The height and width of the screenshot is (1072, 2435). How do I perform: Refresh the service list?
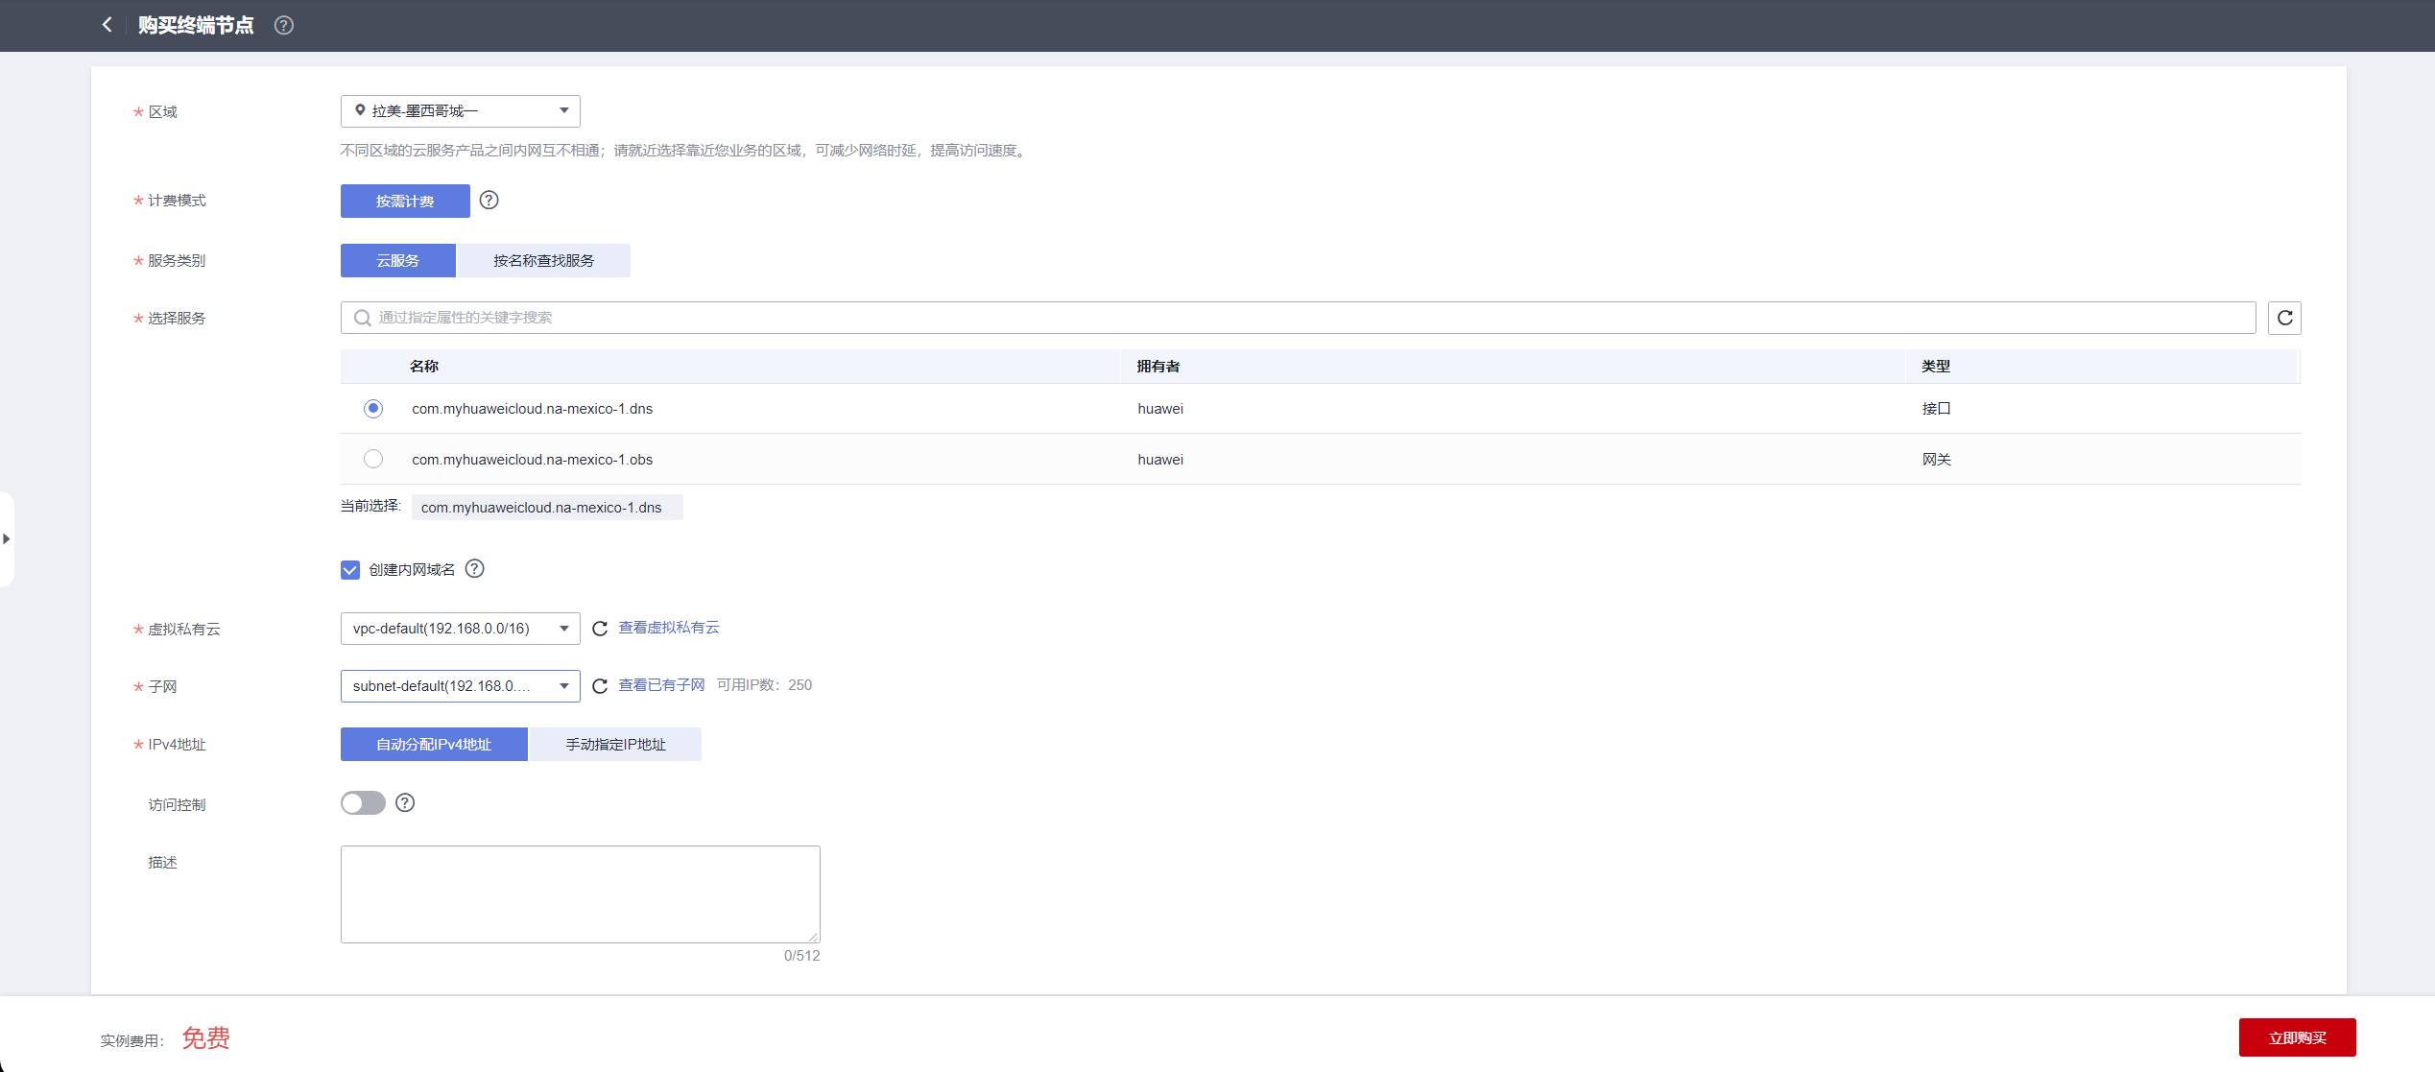coord(2284,318)
